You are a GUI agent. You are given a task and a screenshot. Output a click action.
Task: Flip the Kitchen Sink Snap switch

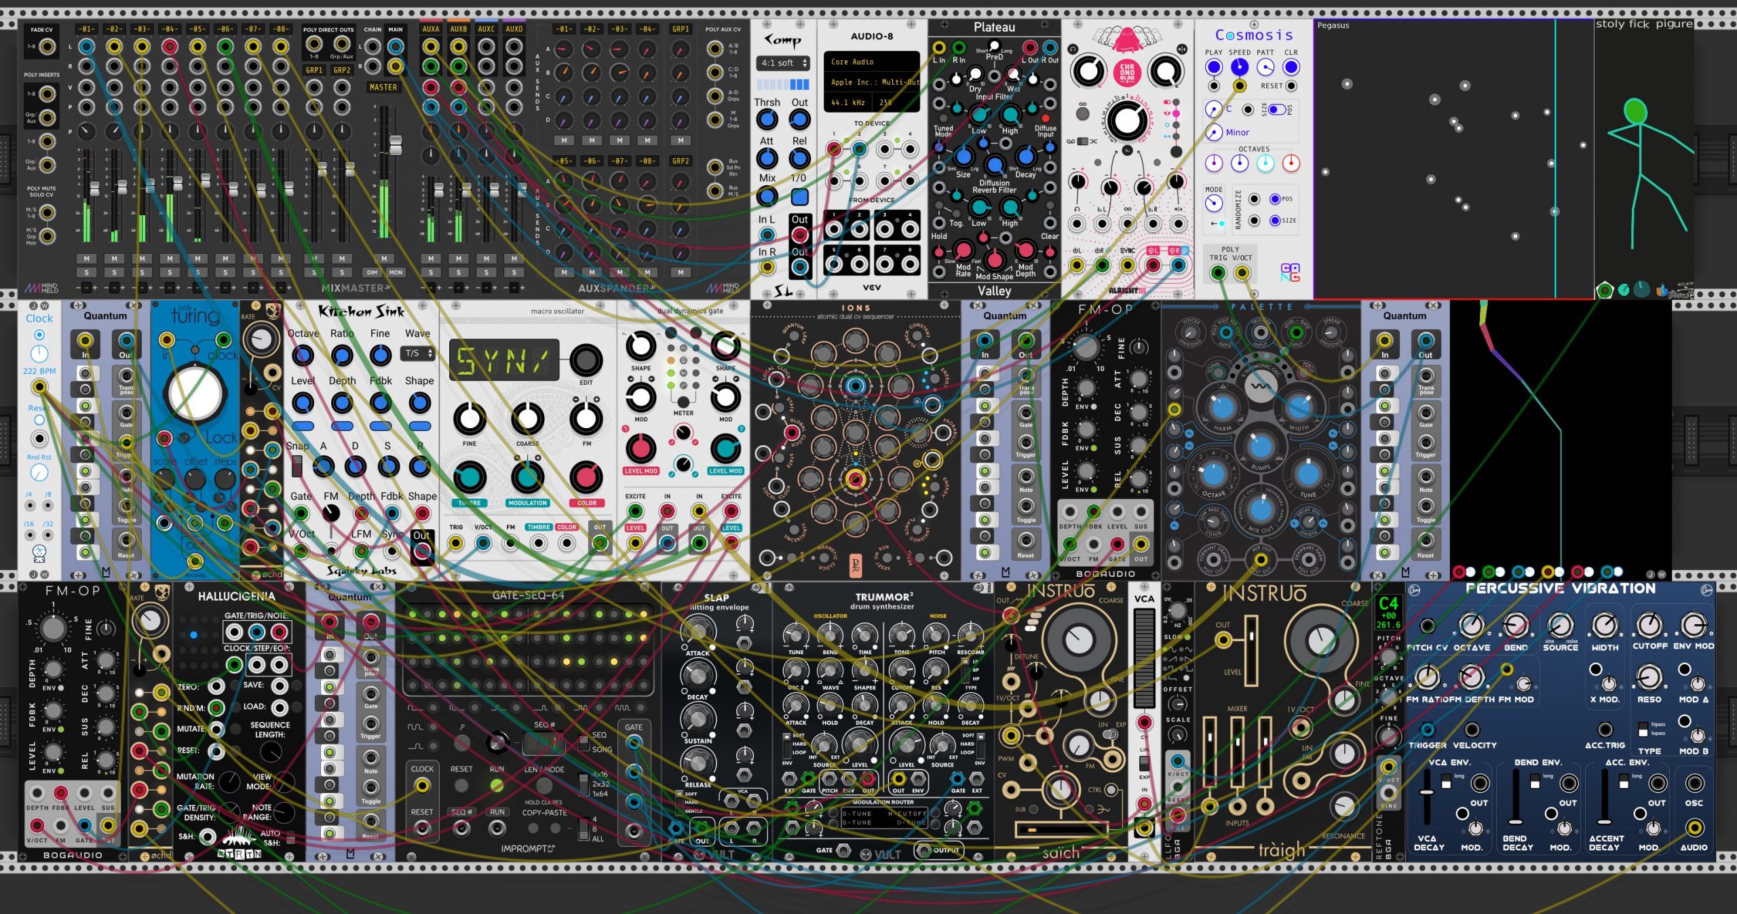[x=297, y=466]
